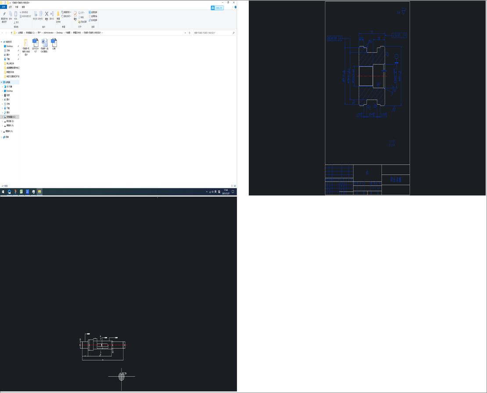This screenshot has height=393, width=487.
Task: Click the File Explorer taskbar icon
Action: point(39,192)
